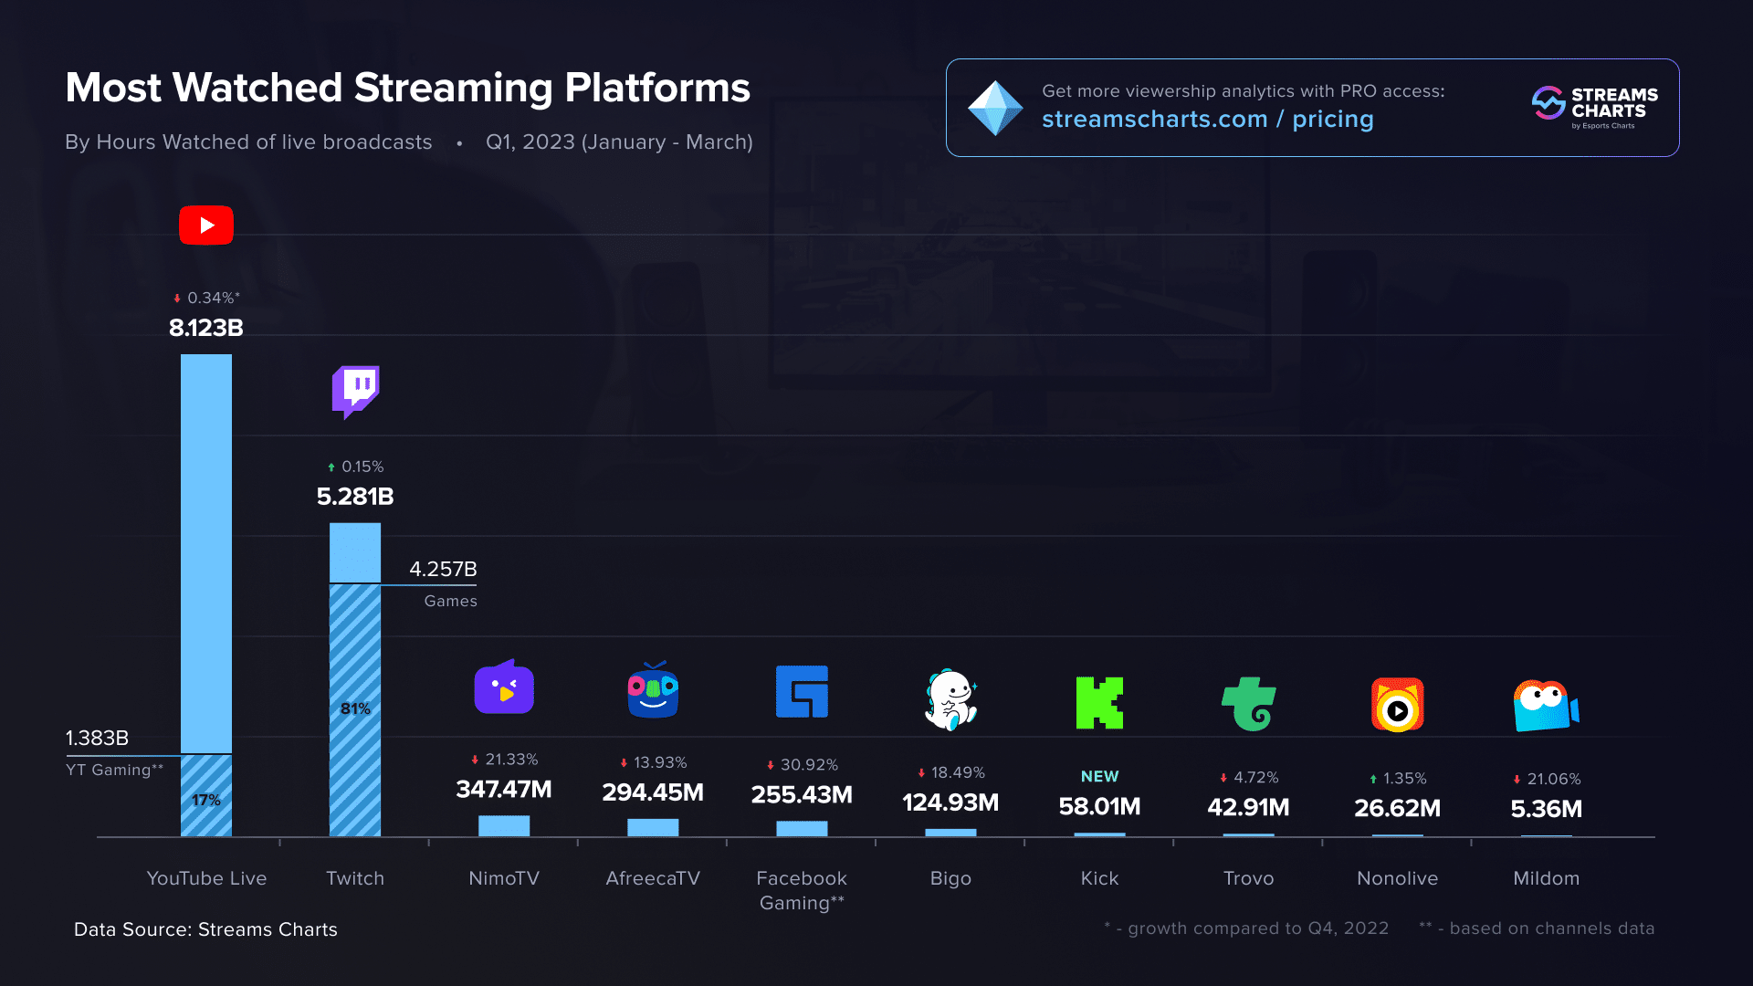Click the Mildom axis label
The height and width of the screenshot is (986, 1753).
click(x=1546, y=878)
